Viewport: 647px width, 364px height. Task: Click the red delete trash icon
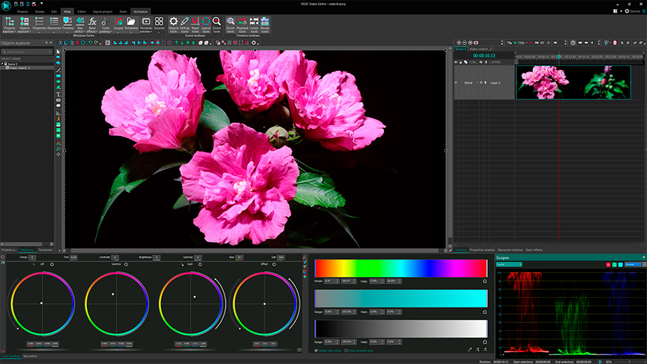[77, 42]
